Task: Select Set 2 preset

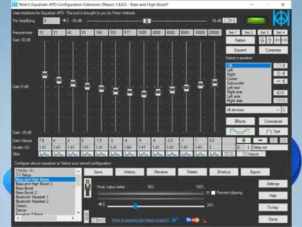Action: pos(249,32)
